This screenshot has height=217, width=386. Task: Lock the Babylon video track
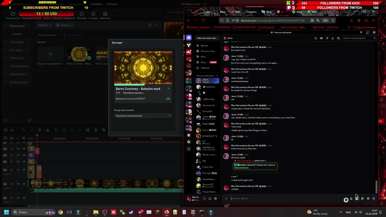coord(11,184)
